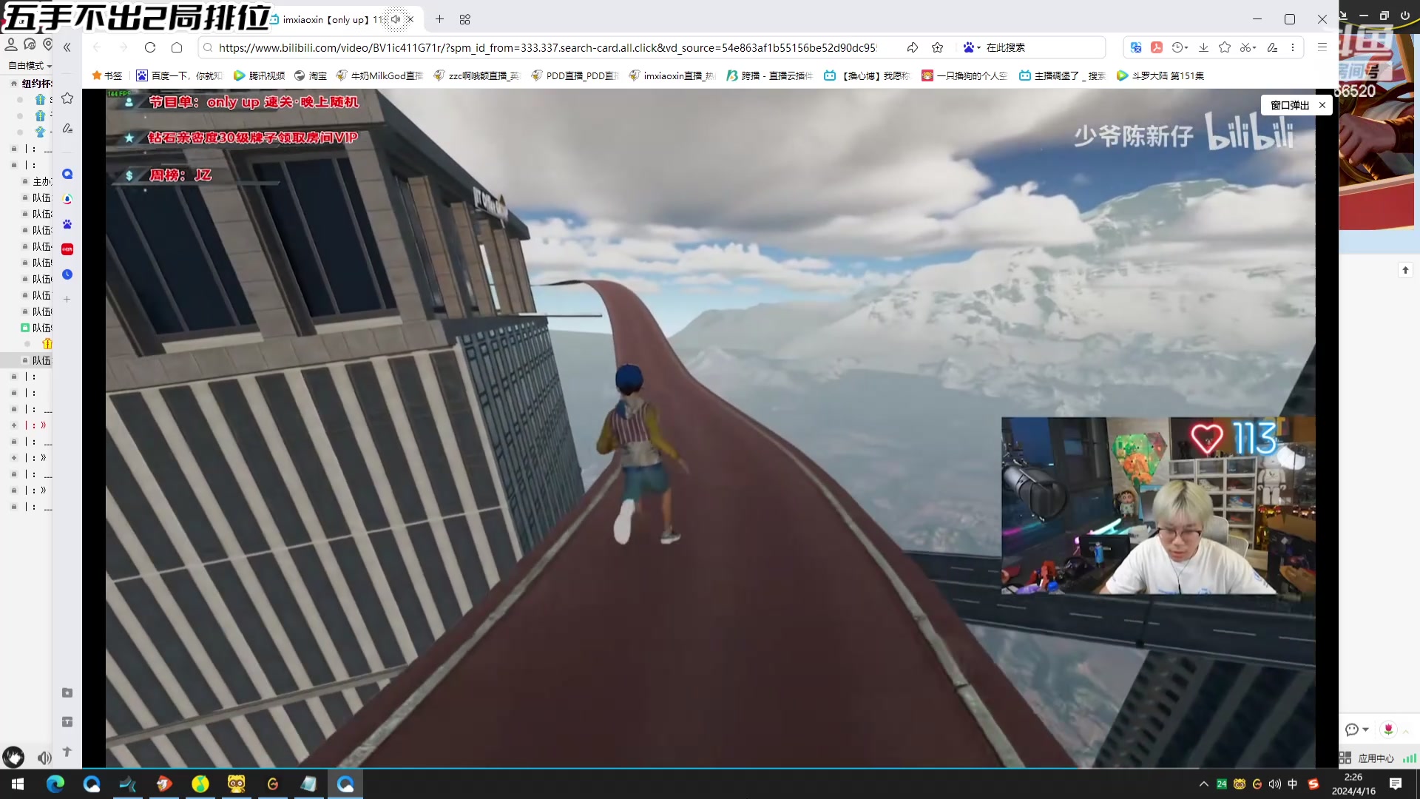1420x799 pixels.
Task: Open the 书签 bookmarks folder
Action: click(x=106, y=75)
